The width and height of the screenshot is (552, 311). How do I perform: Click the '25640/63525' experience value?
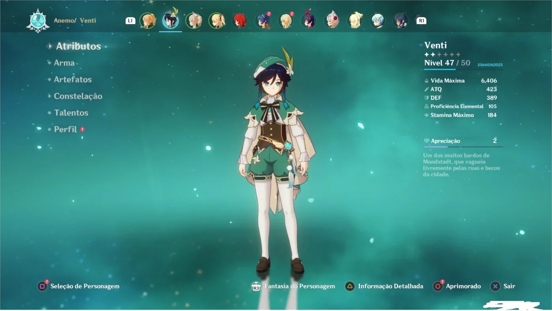pos(490,65)
